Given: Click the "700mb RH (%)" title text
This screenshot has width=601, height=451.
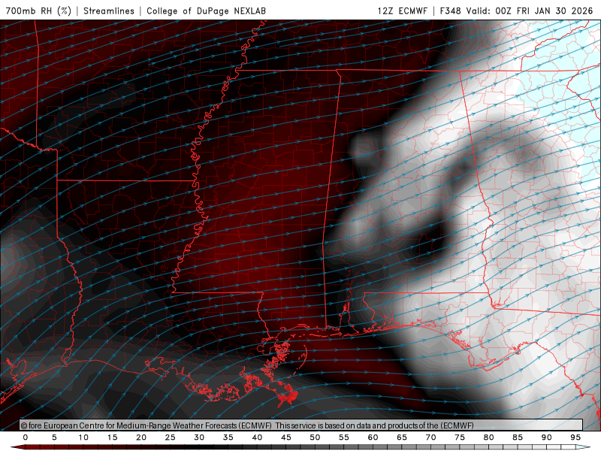Looking at the screenshot, I should coord(39,11).
